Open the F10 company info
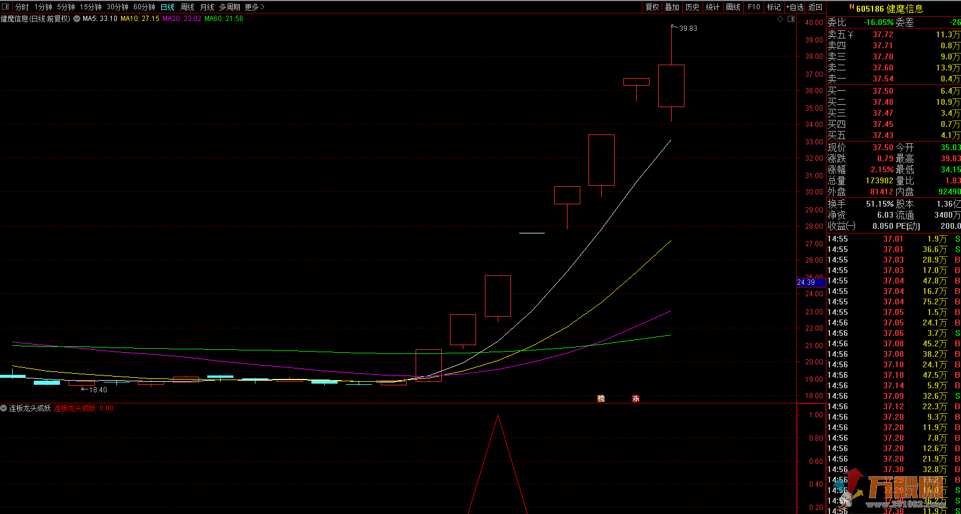Screen dimensions: 961x514 tap(754, 7)
